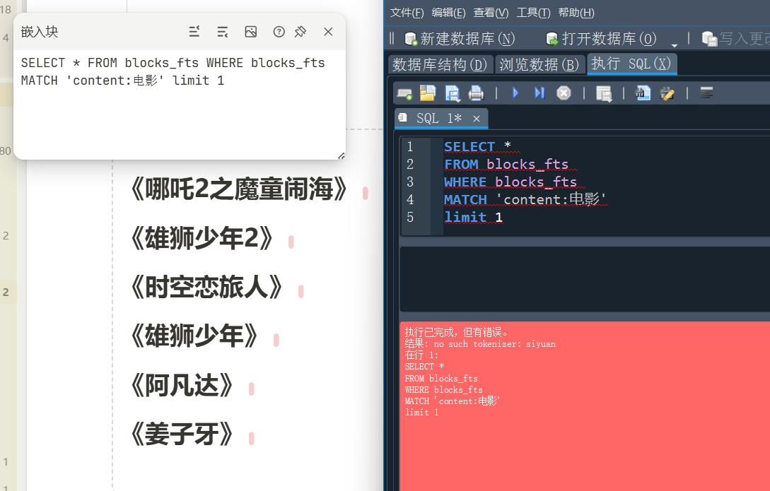Grab the embed block dialog resize handle
This screenshot has height=491, width=770.
tap(342, 155)
